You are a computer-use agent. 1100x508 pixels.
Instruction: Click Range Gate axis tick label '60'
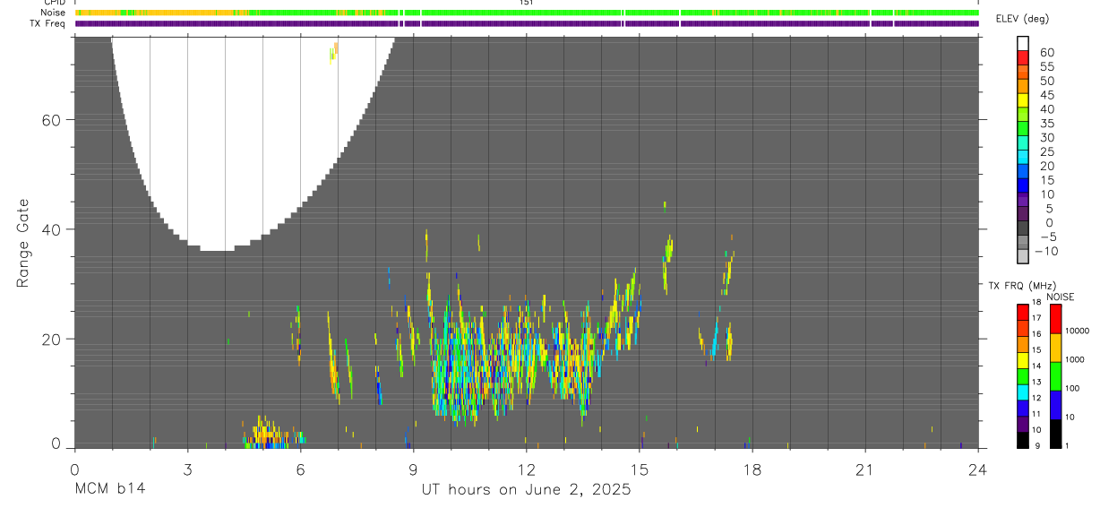click(51, 120)
